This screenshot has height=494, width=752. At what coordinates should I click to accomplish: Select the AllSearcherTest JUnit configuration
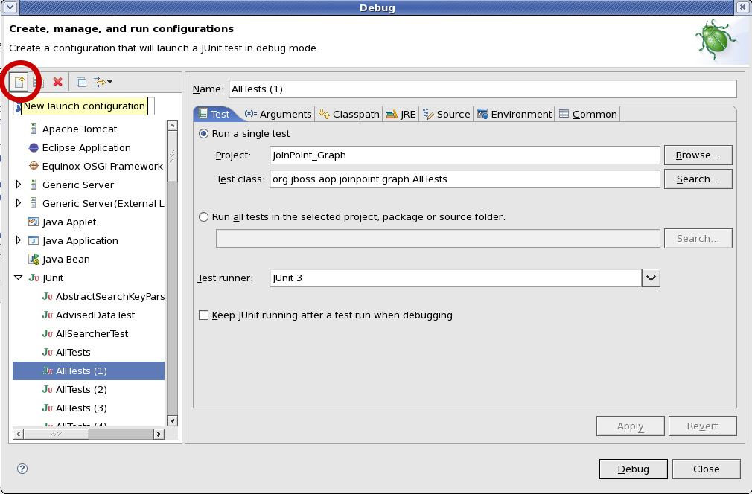click(92, 333)
